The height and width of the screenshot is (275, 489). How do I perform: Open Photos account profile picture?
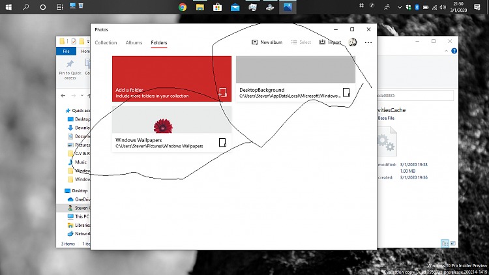[352, 42]
